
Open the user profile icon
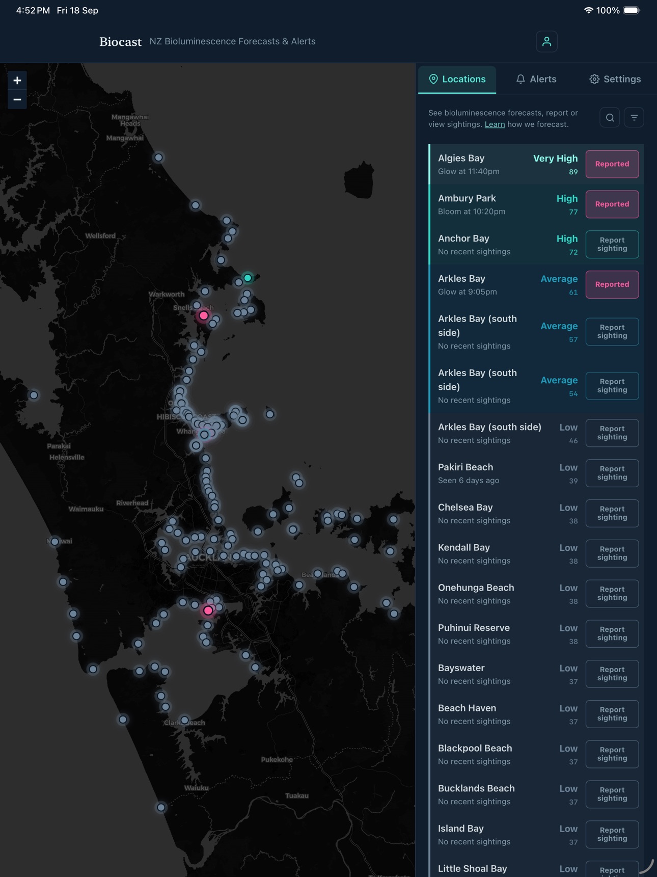(546, 41)
